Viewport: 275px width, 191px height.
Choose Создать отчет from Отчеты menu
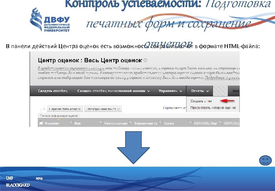(201, 101)
